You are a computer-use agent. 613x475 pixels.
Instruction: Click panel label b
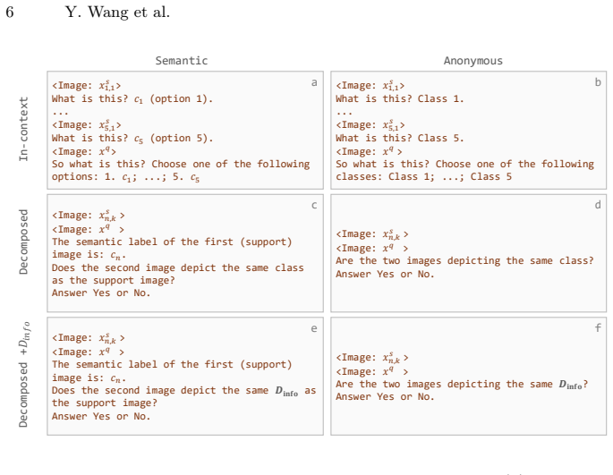598,82
